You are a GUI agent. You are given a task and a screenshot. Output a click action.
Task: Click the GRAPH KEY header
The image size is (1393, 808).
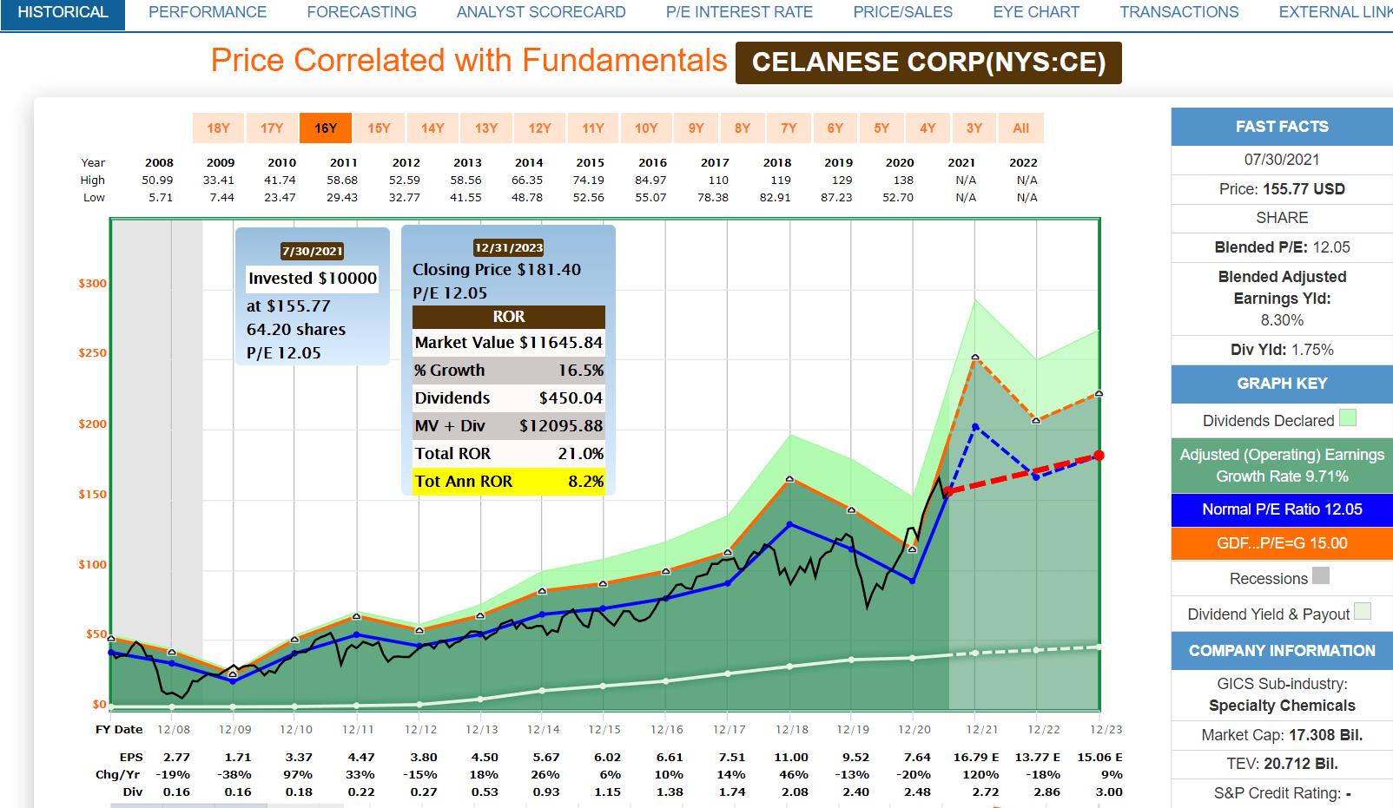(1282, 384)
